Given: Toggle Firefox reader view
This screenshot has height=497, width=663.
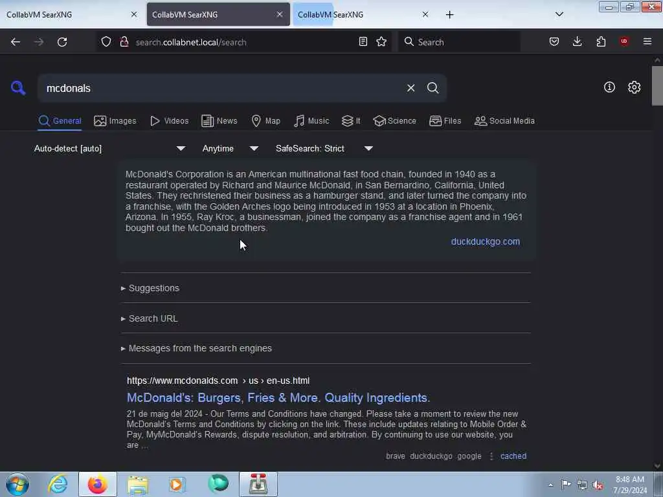Looking at the screenshot, I should point(363,41).
